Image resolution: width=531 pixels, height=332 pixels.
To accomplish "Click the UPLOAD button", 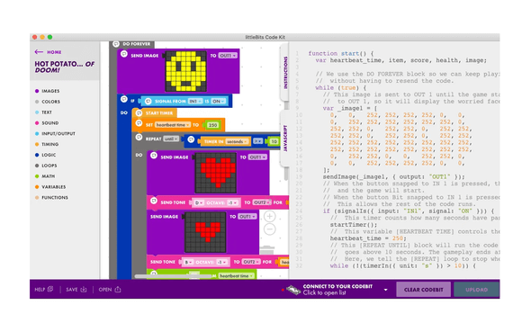I will [x=476, y=290].
